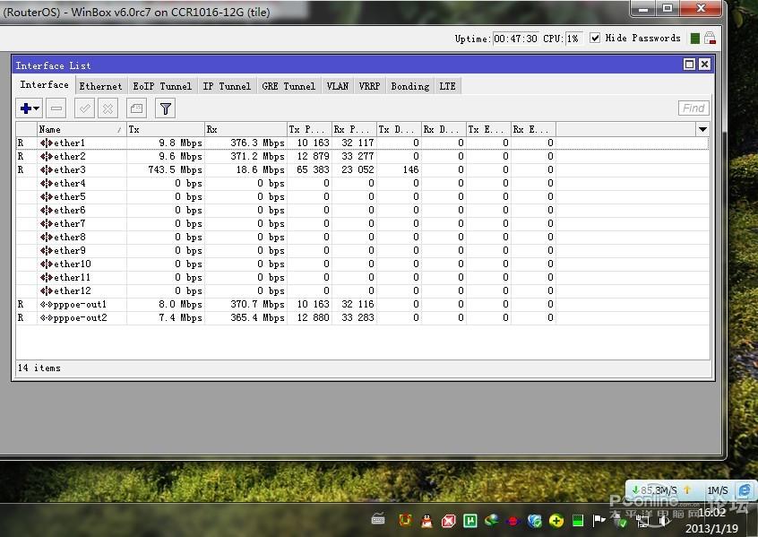
Task: Click the funnel Filter button
Action: pos(166,108)
